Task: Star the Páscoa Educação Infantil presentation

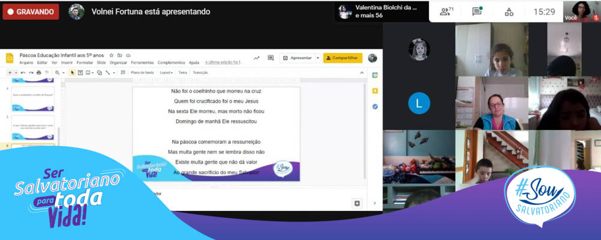Action: tap(112, 55)
